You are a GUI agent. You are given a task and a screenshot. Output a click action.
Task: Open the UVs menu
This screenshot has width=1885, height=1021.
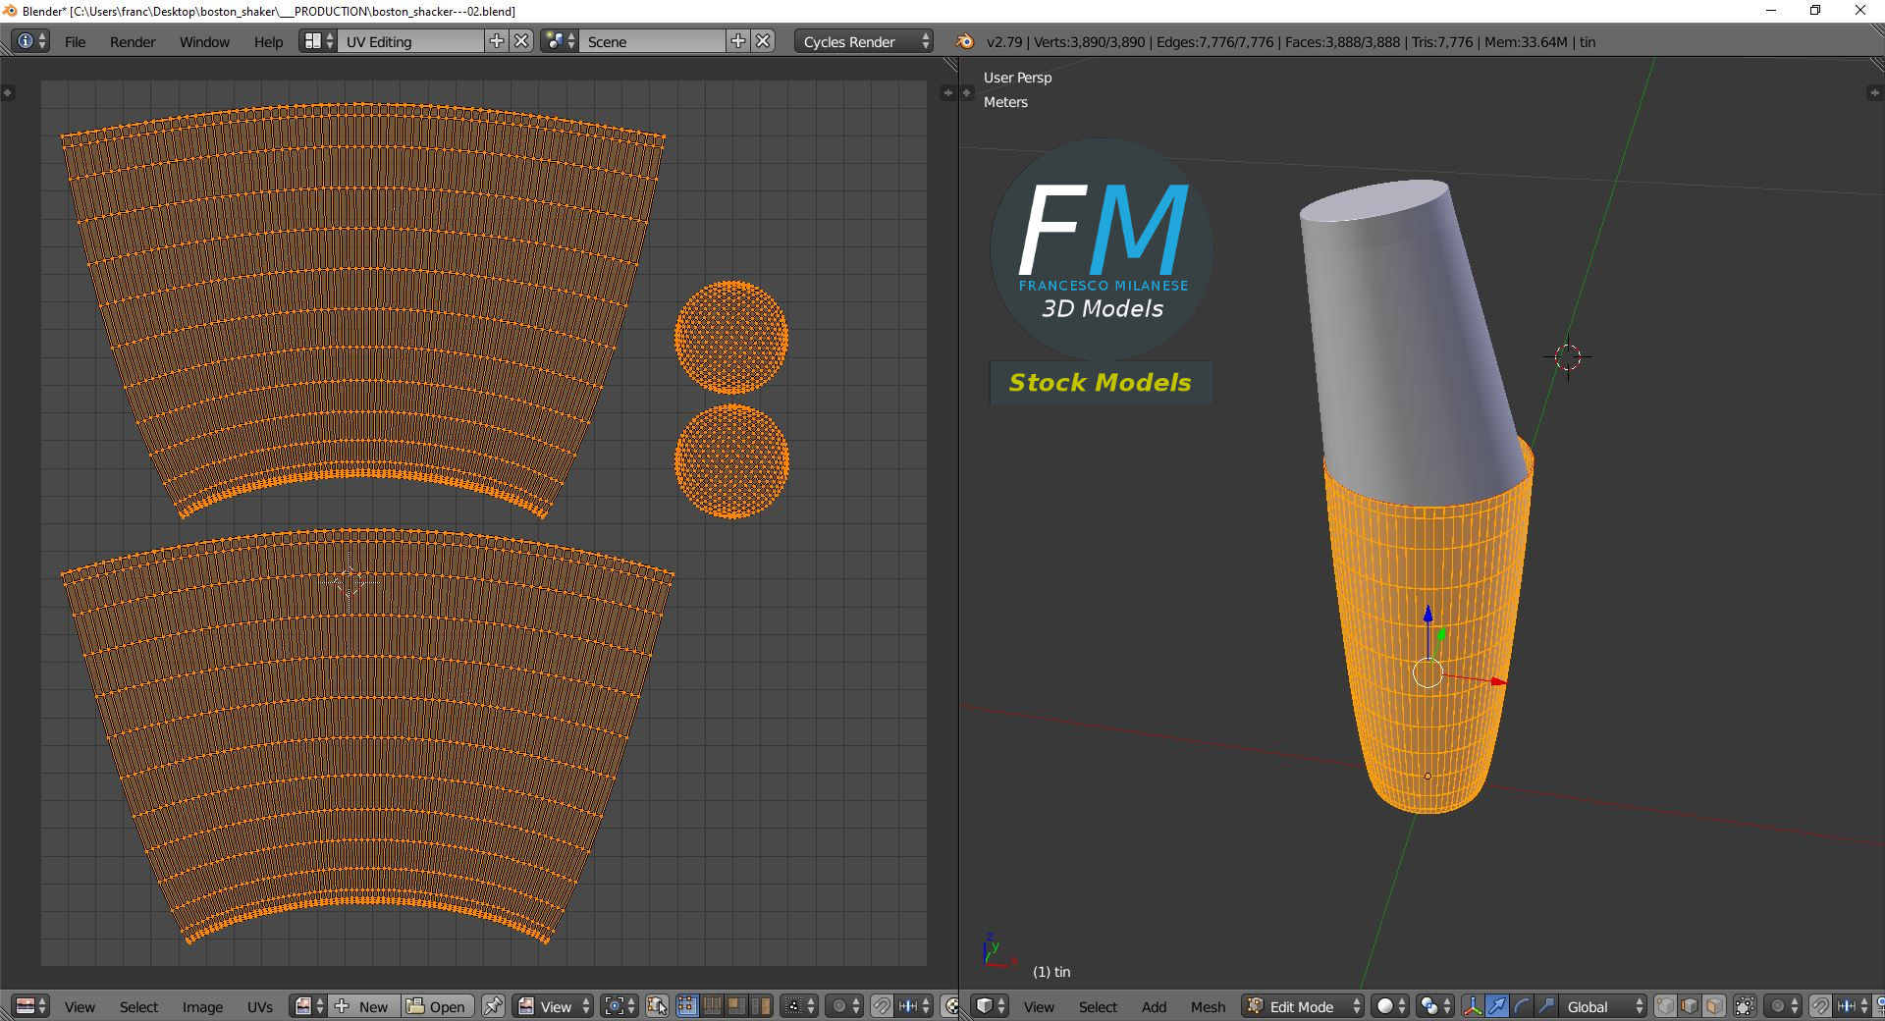pos(260,1006)
